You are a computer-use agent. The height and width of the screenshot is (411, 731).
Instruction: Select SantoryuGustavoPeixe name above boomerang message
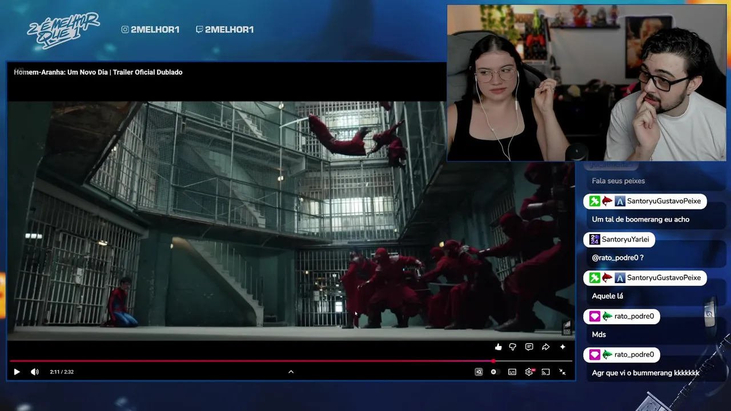664,202
